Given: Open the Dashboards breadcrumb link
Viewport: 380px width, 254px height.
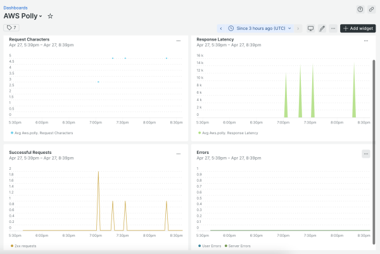Looking at the screenshot, I should [x=15, y=8].
